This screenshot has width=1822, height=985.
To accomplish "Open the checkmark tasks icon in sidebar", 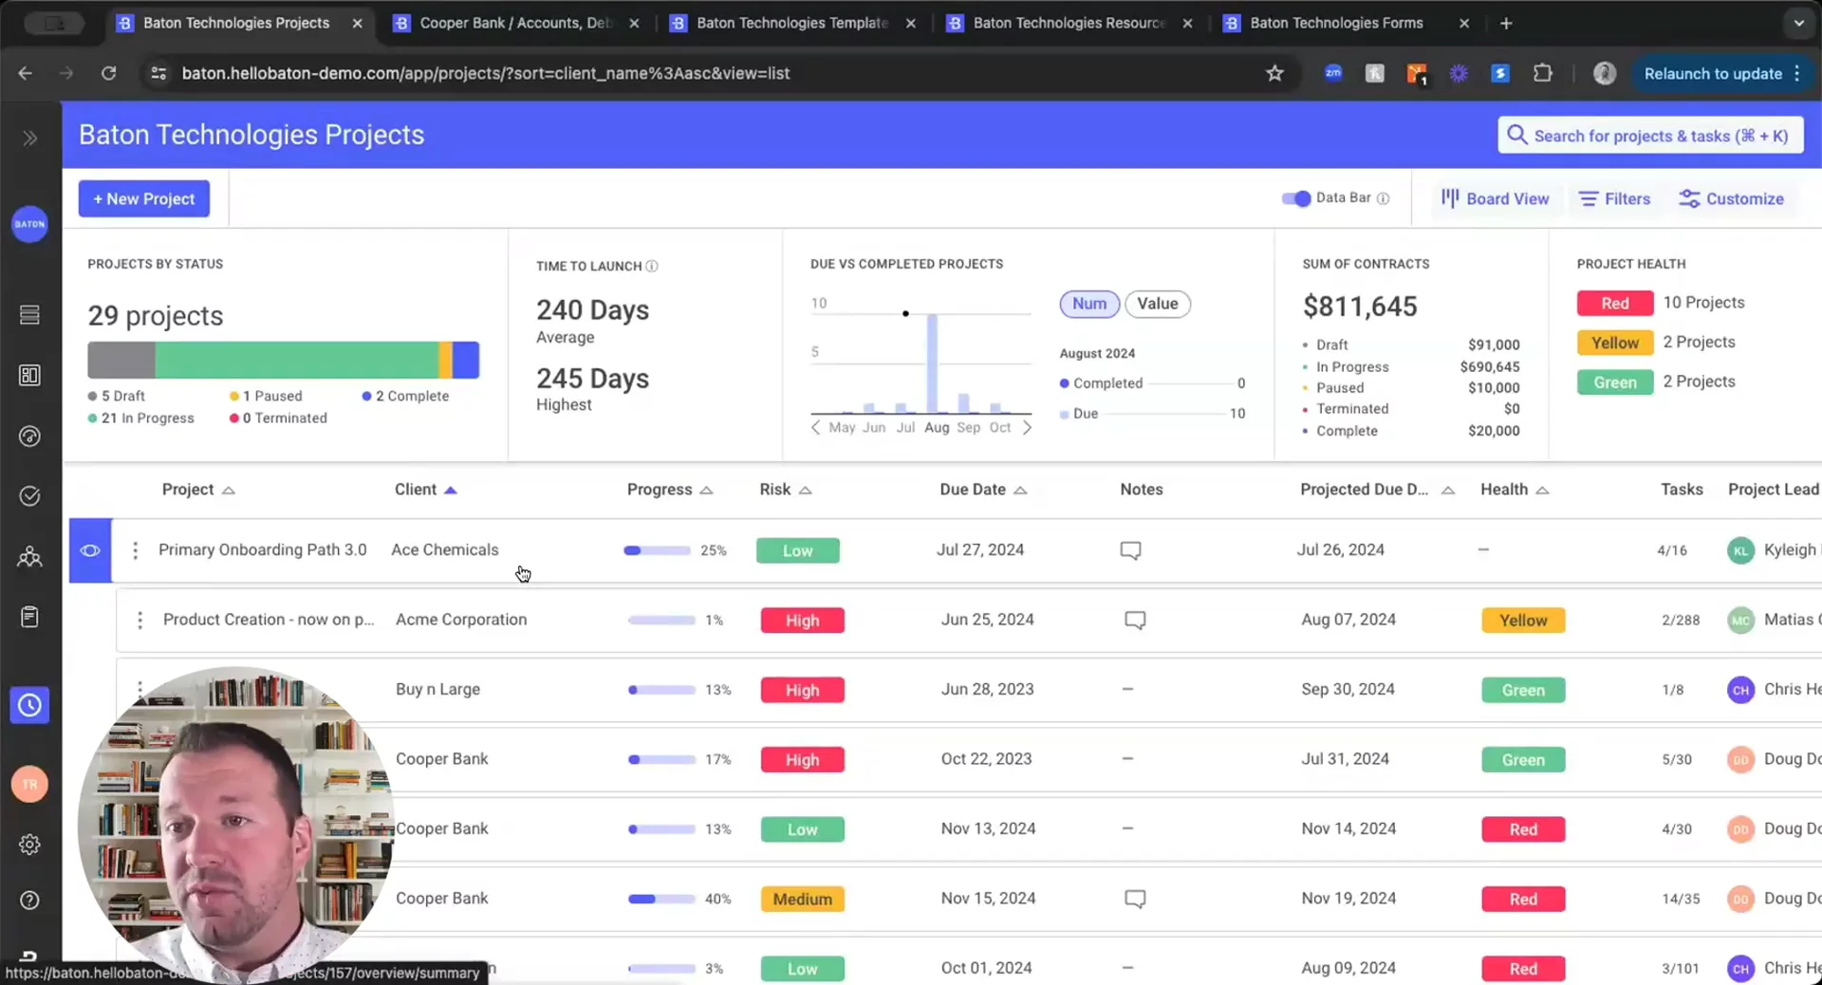I will pos(29,496).
